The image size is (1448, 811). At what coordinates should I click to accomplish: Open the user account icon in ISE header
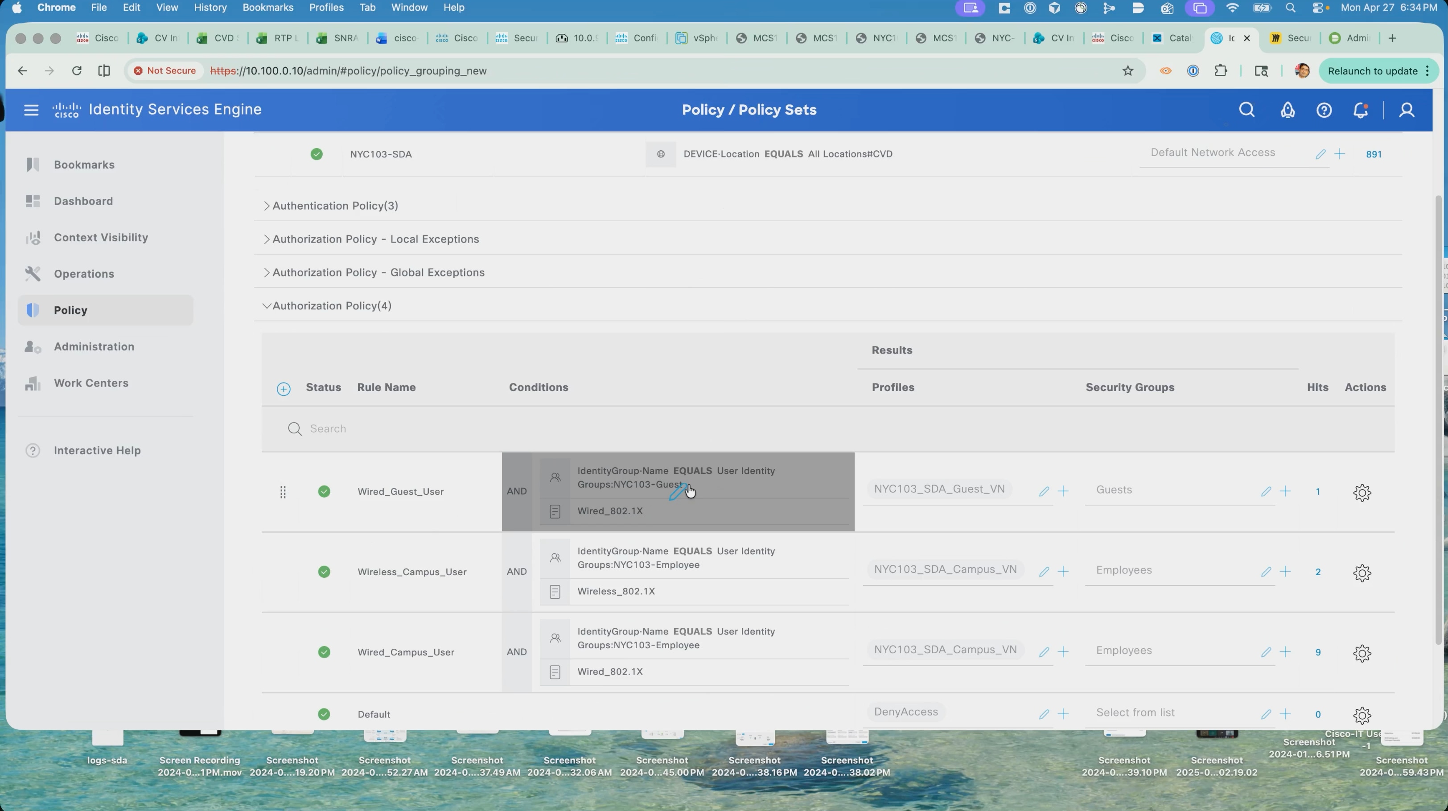(1407, 110)
